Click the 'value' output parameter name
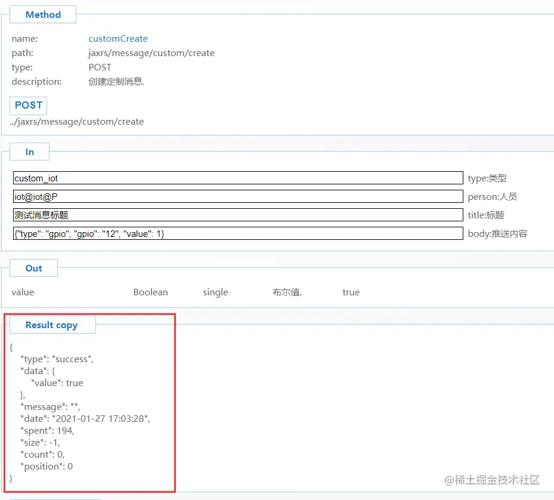 coord(23,292)
